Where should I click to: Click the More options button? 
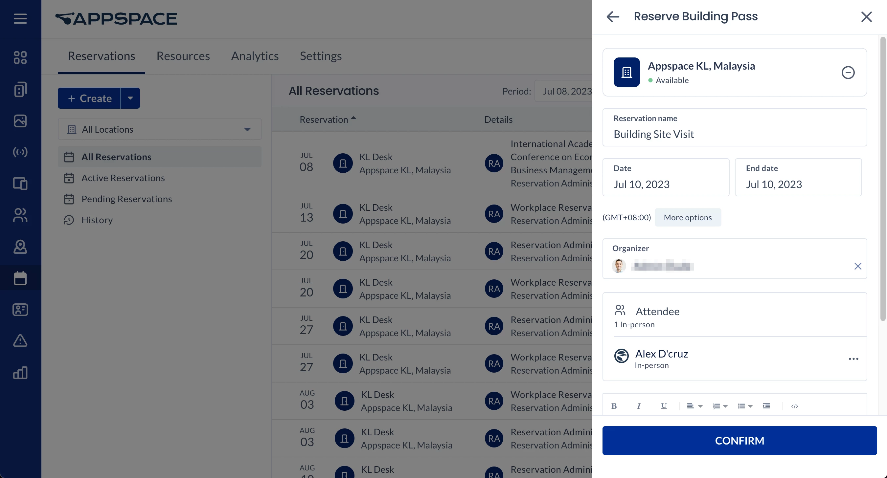[x=687, y=217]
